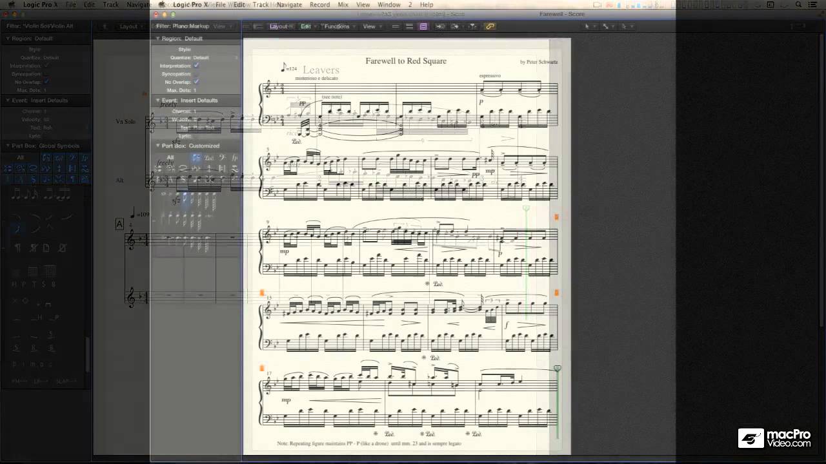Click the Alt staff name
Image resolution: width=826 pixels, height=464 pixels.
[120, 180]
